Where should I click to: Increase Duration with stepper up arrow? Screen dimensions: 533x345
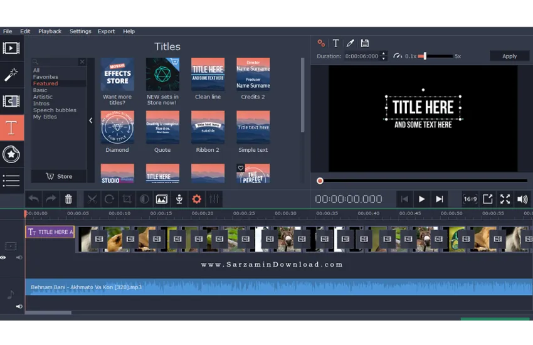click(384, 53)
